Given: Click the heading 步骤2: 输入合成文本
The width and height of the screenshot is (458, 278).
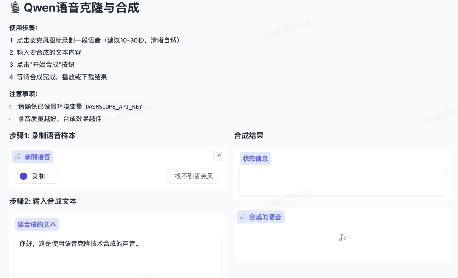Looking at the screenshot, I should click(42, 201).
